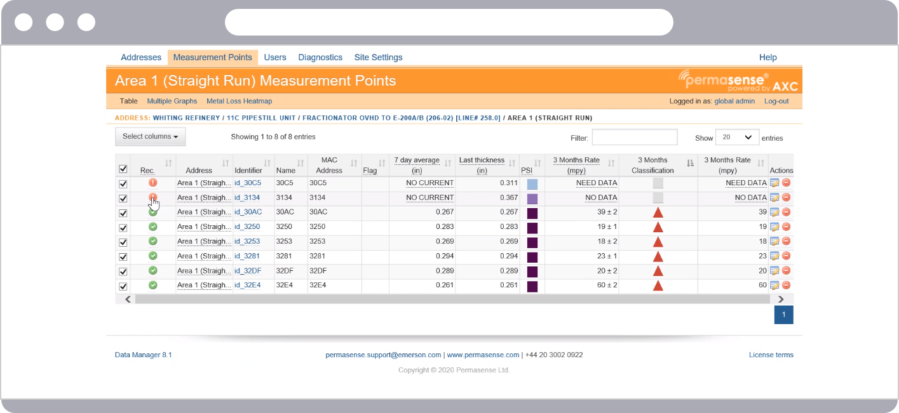This screenshot has width=899, height=413.
Task: Sort table by the Address column
Action: pyautogui.click(x=205, y=165)
